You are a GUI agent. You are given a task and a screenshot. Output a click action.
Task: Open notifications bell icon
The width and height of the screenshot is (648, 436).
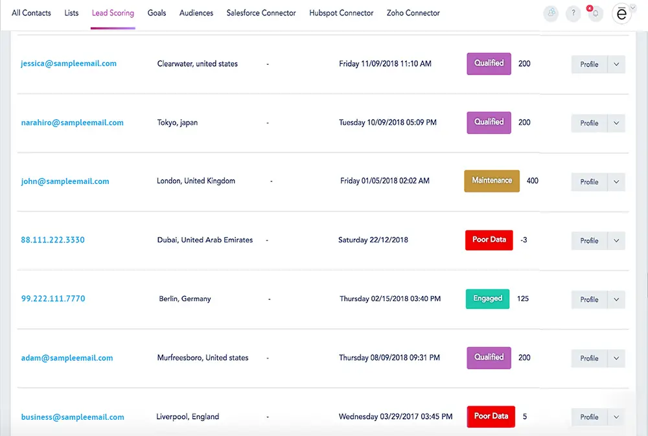coord(595,14)
